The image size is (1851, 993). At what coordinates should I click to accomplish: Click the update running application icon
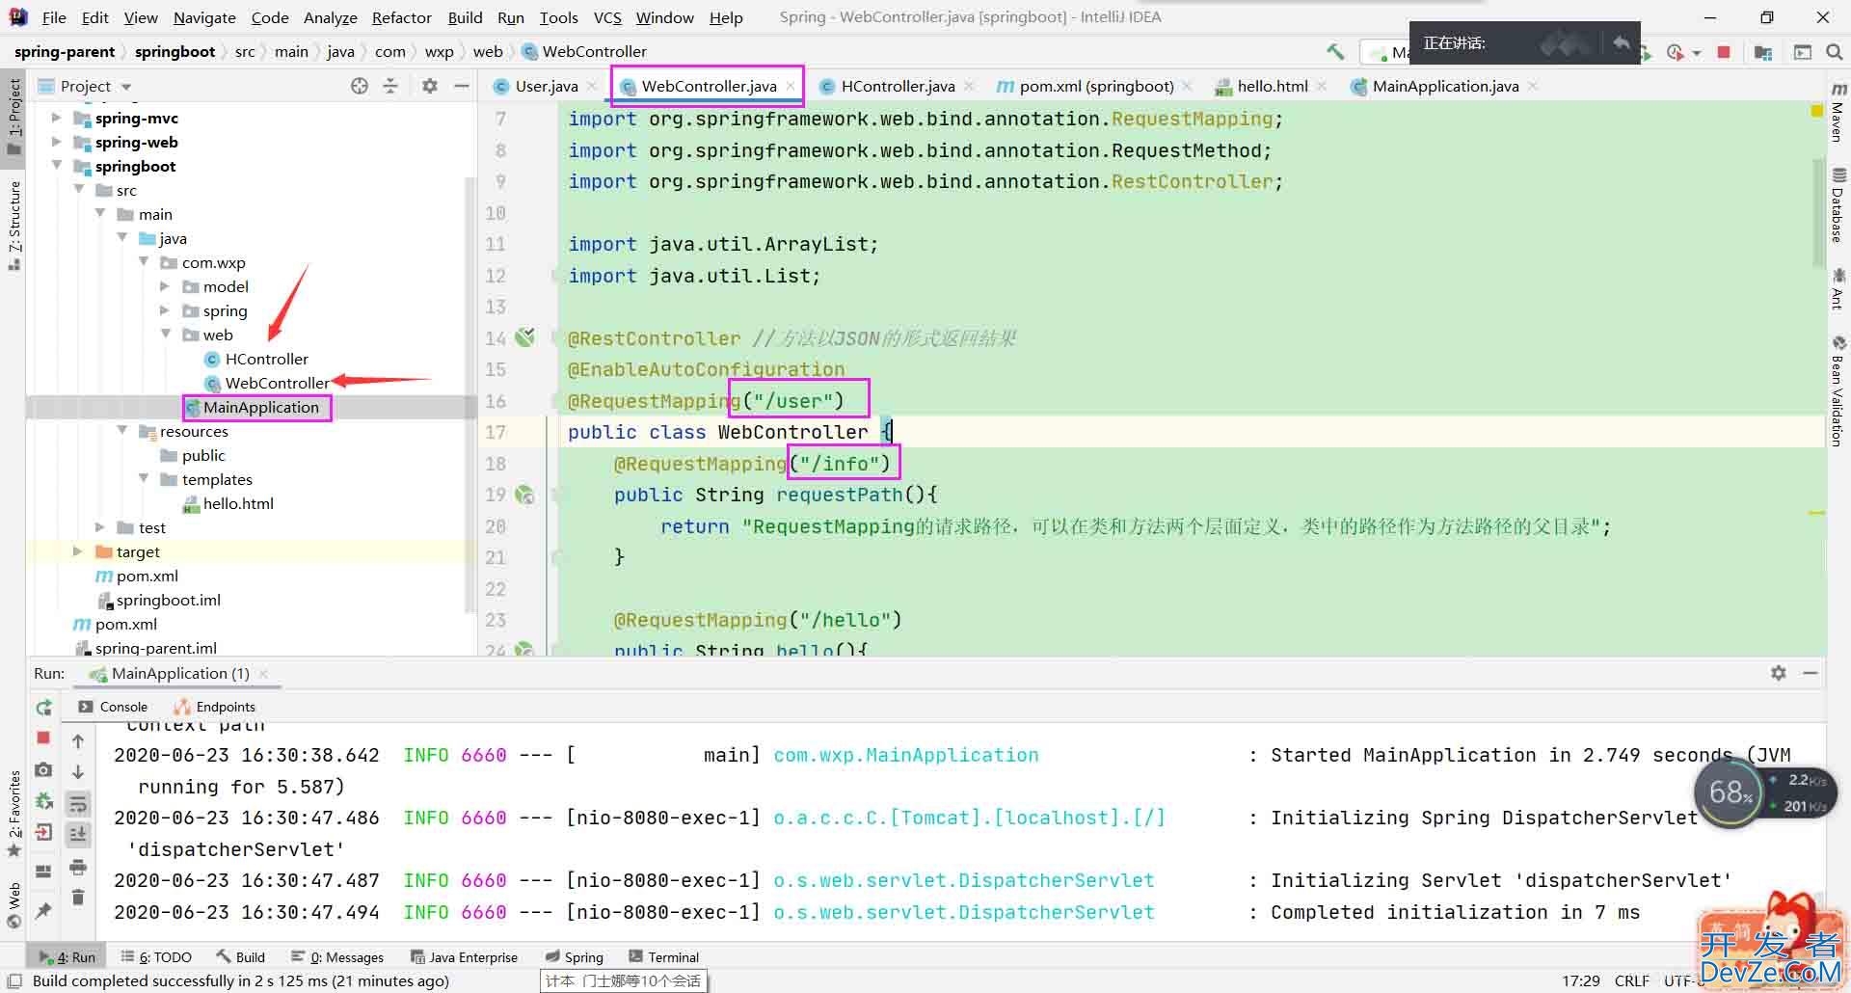(43, 801)
